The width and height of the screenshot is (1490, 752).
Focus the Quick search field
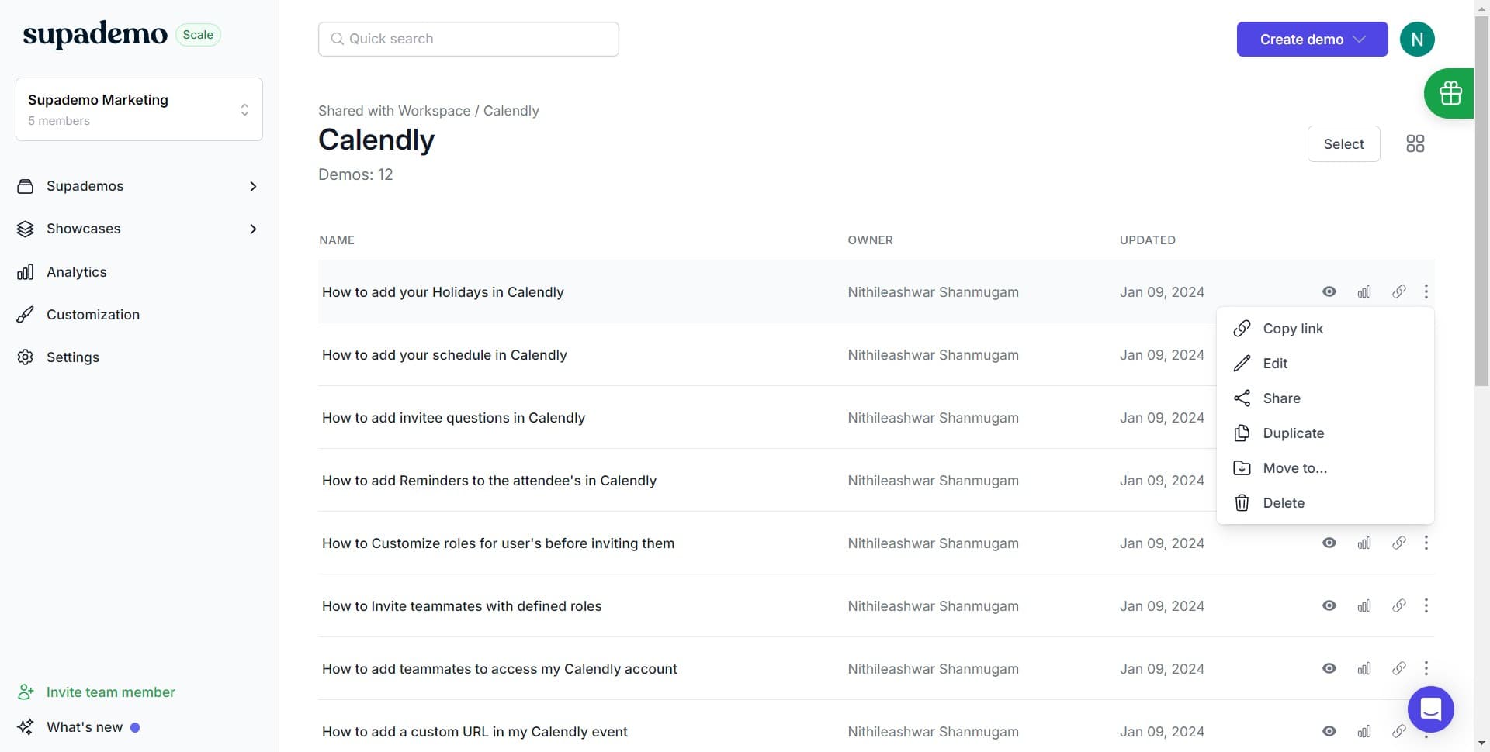pyautogui.click(x=468, y=40)
